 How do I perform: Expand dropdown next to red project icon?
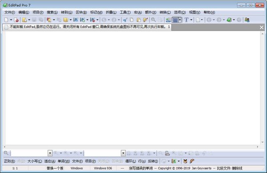tap(54, 20)
